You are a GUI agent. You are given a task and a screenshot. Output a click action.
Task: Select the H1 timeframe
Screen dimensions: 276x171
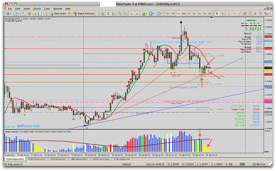coord(189,14)
